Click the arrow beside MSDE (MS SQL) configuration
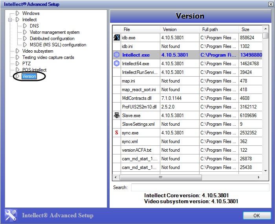This screenshot has width=275, height=224. click(x=25, y=45)
